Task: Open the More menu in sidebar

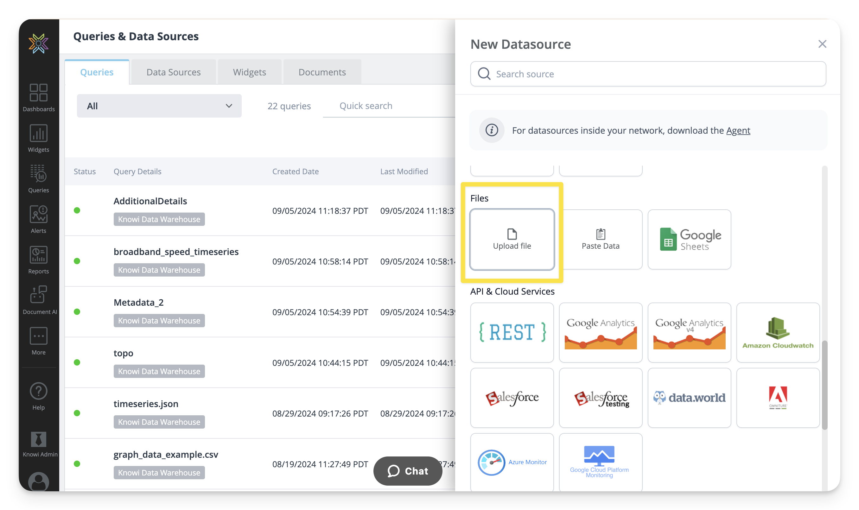Action: click(38, 341)
